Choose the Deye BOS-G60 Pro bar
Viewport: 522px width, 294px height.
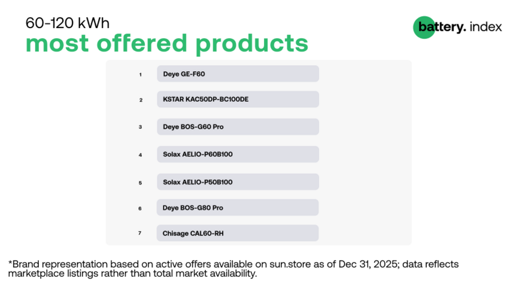pos(238,127)
